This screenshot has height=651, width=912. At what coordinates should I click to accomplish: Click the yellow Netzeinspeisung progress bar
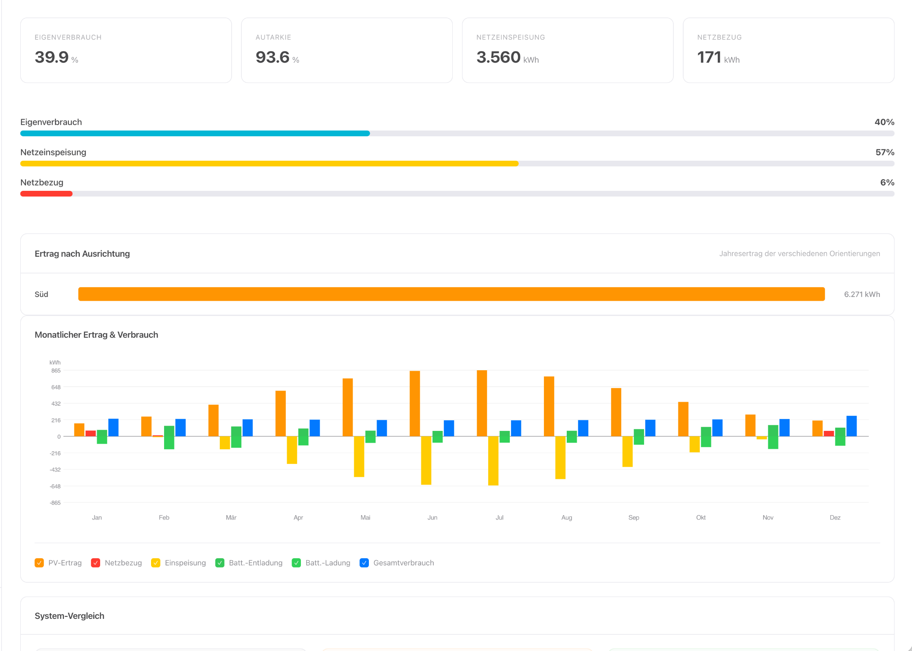coord(269,164)
